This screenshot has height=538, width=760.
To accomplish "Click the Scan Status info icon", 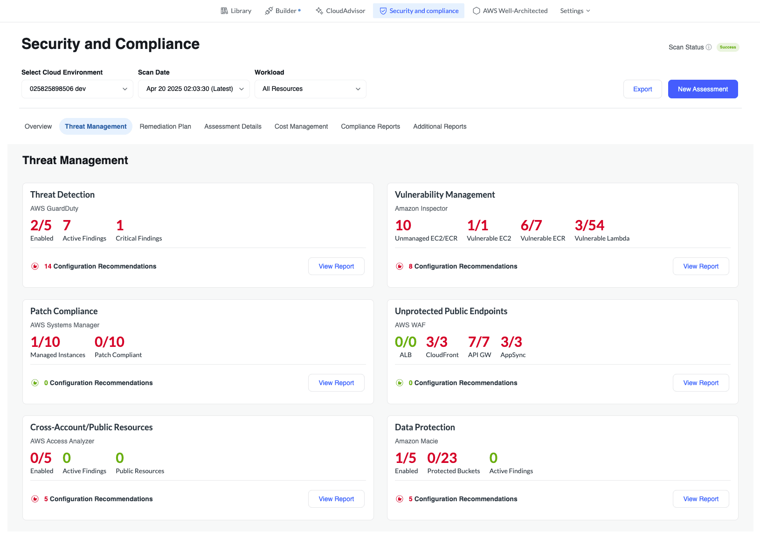I will click(x=709, y=47).
